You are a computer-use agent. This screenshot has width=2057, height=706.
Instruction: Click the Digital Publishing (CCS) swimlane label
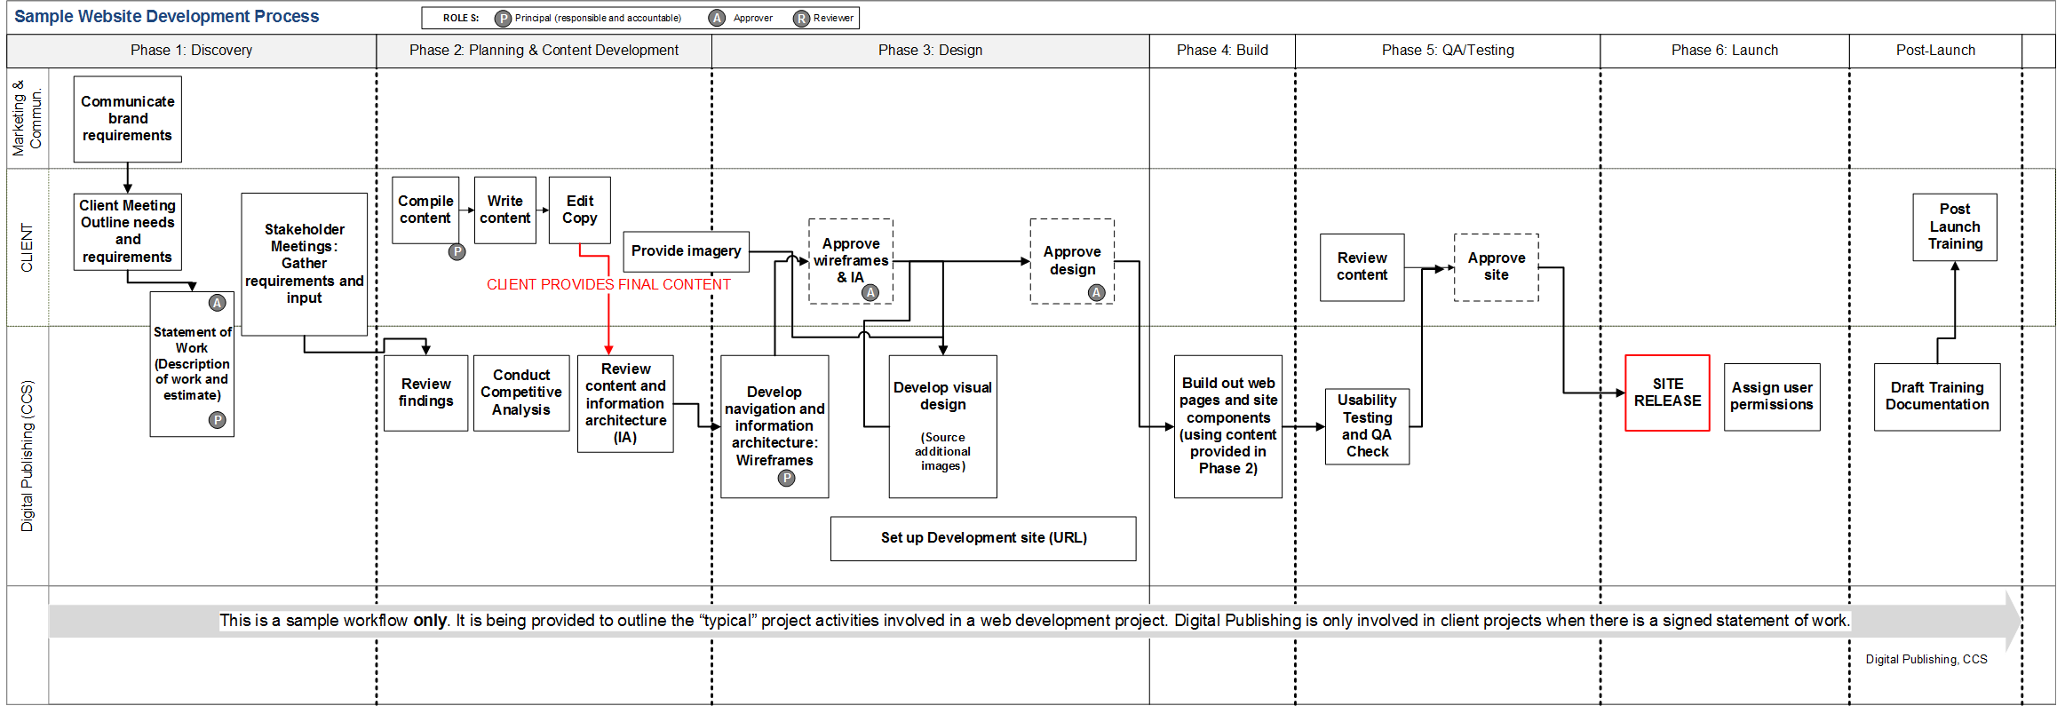[28, 456]
